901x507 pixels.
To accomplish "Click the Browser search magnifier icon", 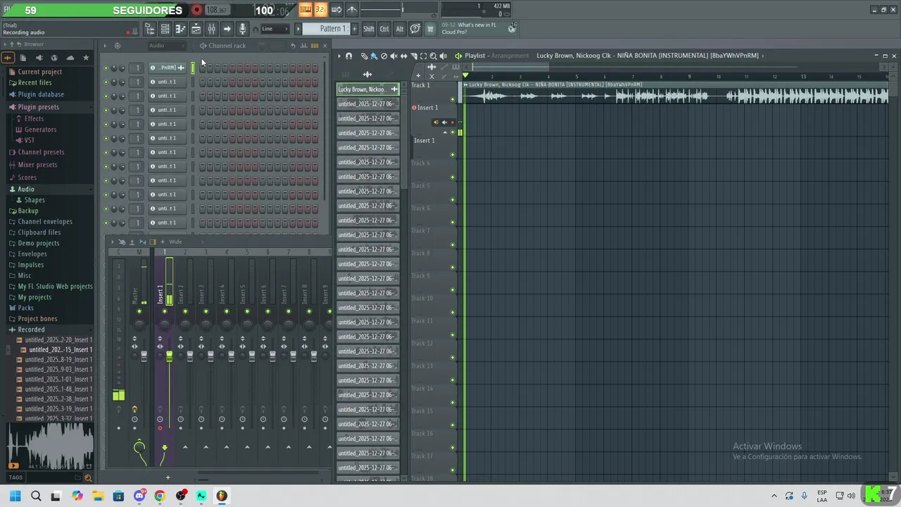I will [x=88, y=478].
